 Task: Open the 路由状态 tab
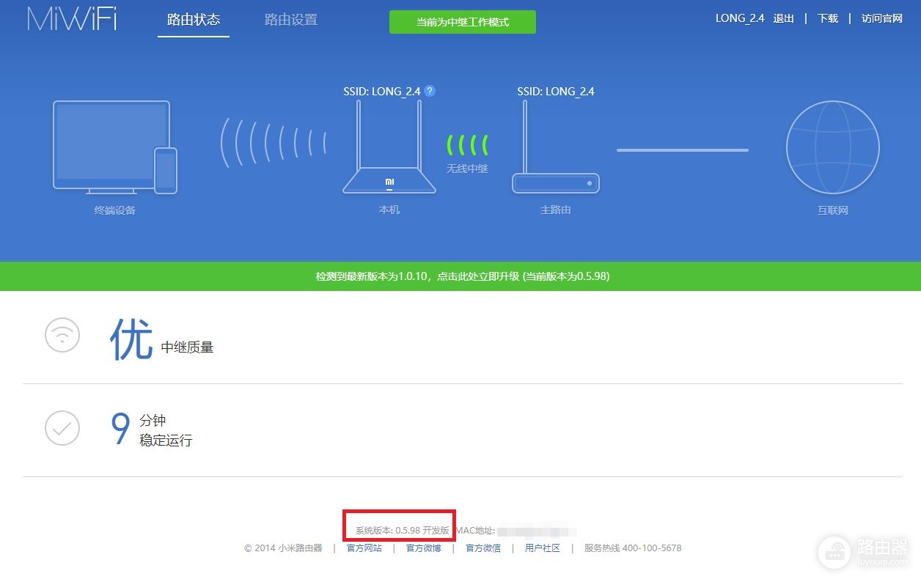(194, 20)
